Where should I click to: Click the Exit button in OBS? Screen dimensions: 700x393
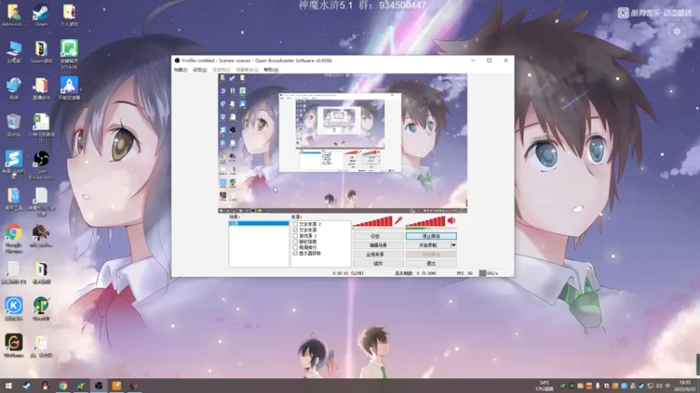[430, 264]
